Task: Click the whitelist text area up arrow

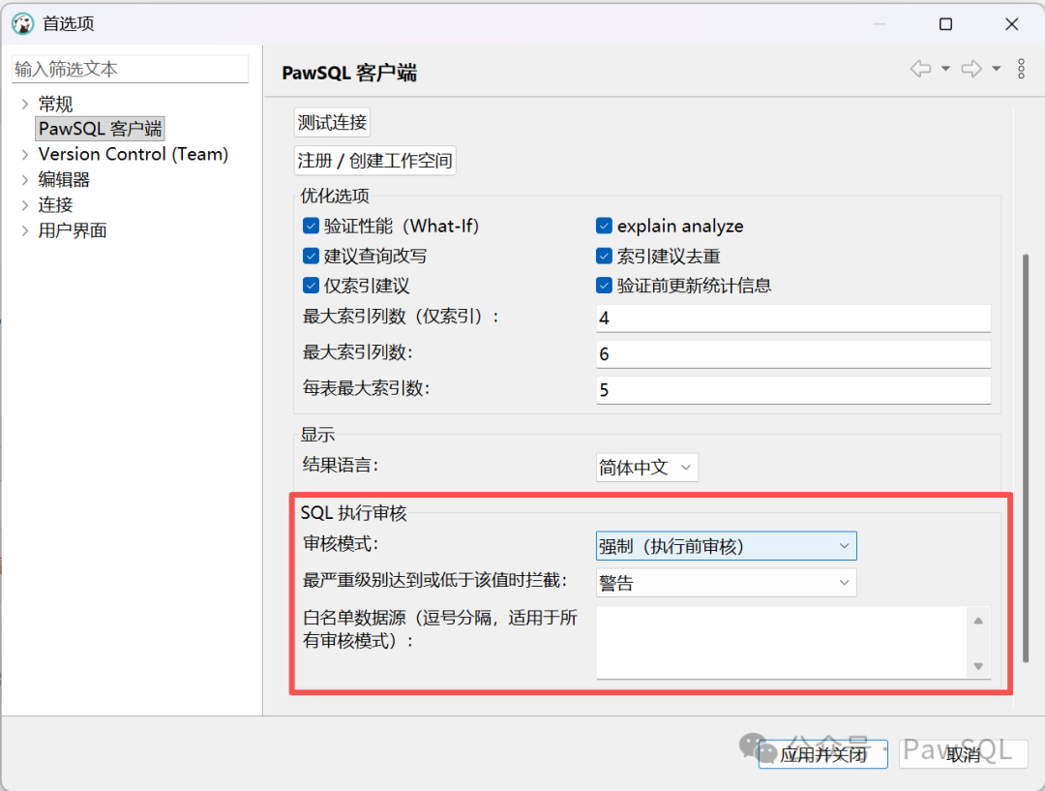Action: [978, 621]
